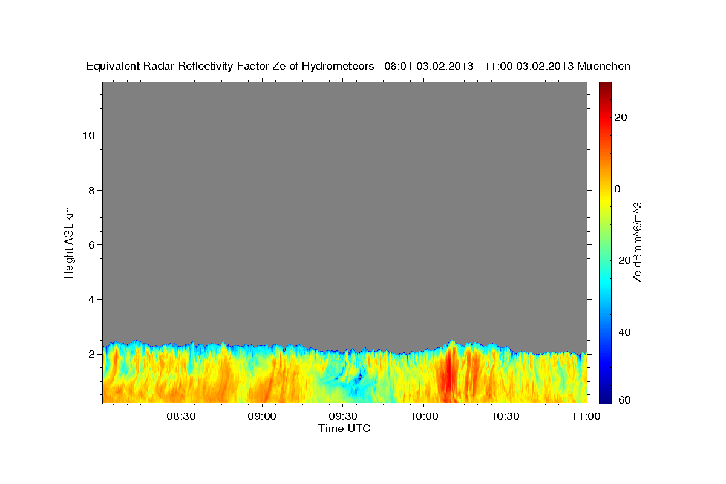Click the reflectivity colorbar scale
This screenshot has width=726, height=484.
604,243
